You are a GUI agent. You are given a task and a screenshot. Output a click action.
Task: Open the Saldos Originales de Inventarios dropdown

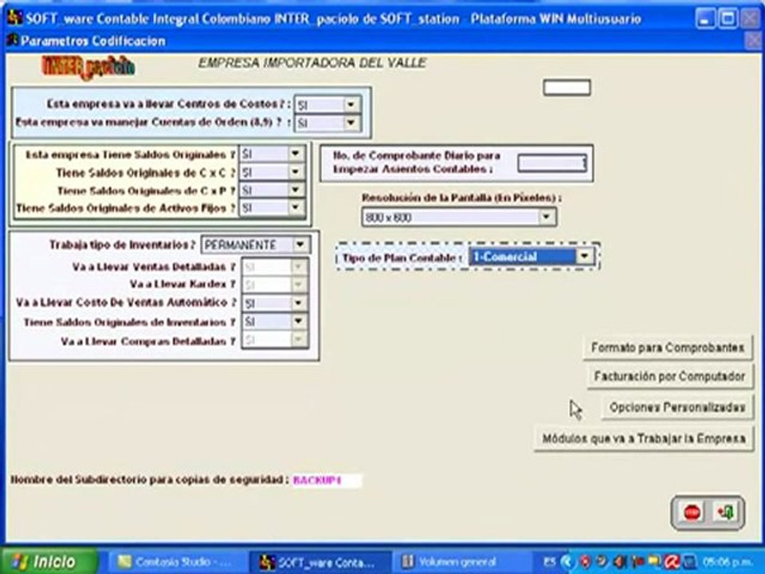click(297, 321)
